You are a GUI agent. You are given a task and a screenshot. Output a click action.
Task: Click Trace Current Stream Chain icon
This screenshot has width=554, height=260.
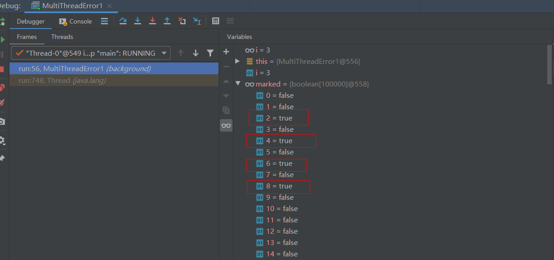[230, 21]
